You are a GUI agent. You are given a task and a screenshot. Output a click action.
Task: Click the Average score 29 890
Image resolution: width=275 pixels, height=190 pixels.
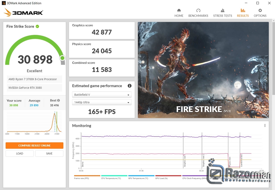pyautogui.click(x=34, y=105)
